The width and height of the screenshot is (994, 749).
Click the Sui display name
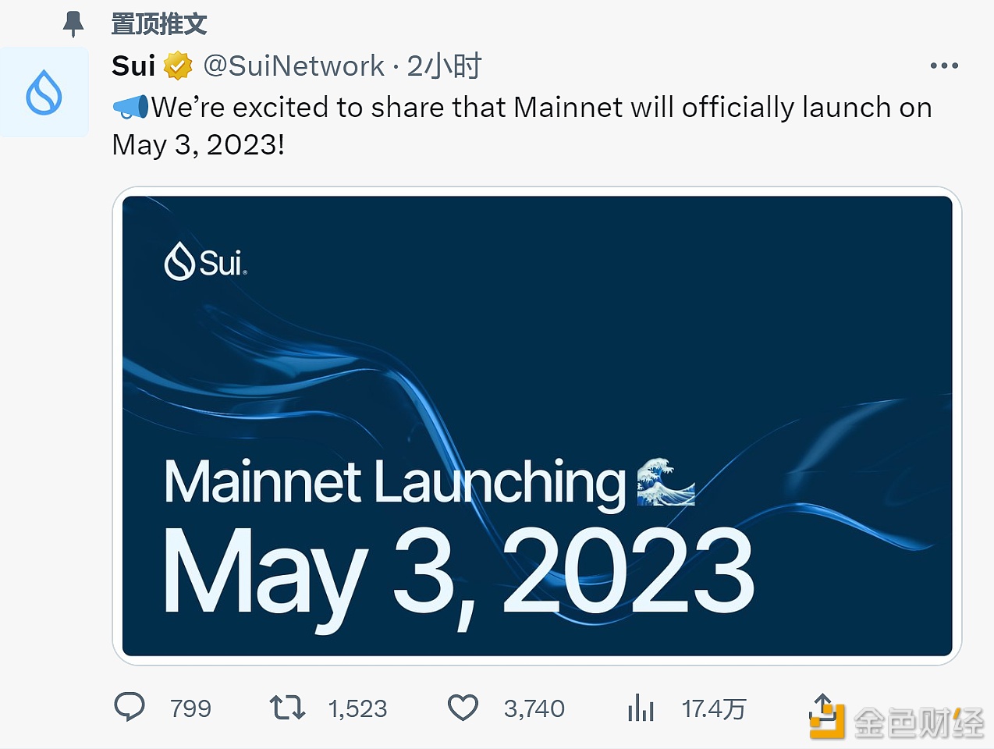[x=133, y=66]
